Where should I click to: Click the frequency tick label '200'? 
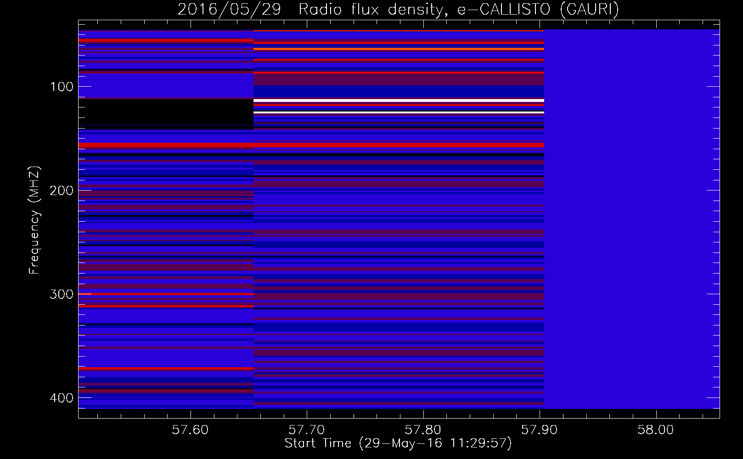click(62, 190)
